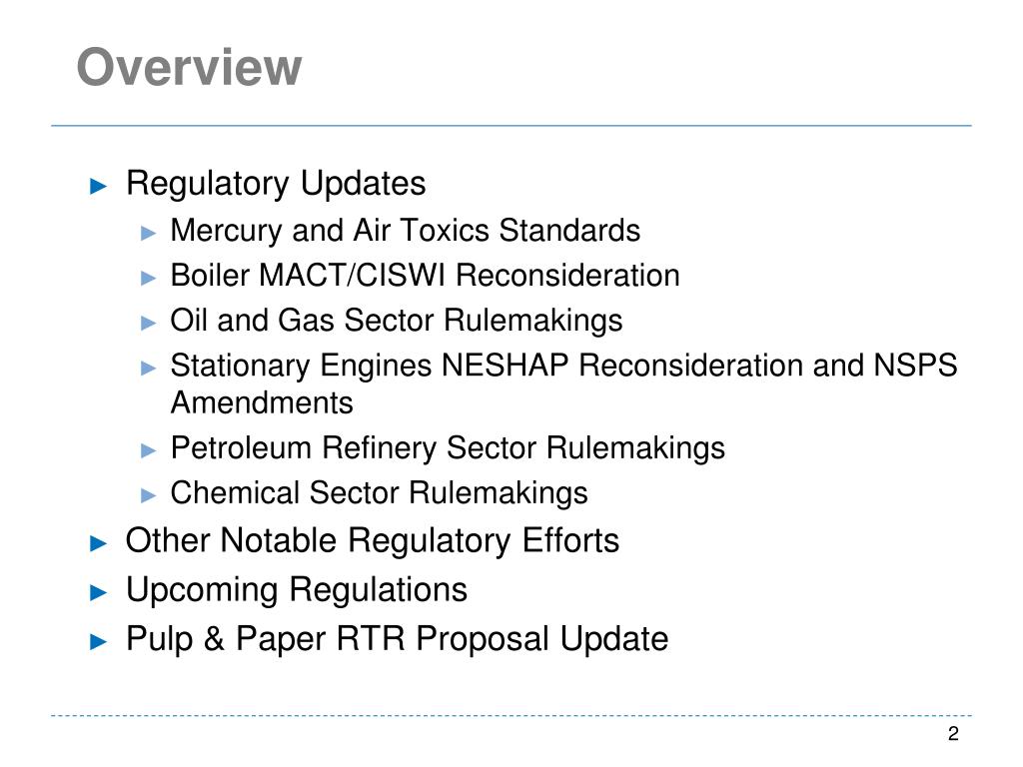1023x767 pixels.
Task: Select the Upcoming Regulations bullet text
Action: point(296,590)
